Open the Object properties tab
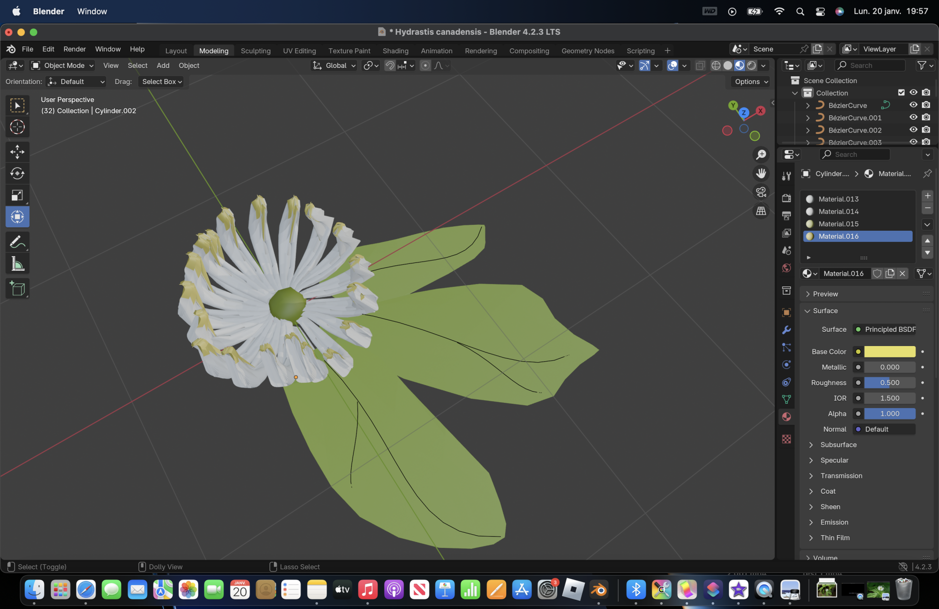939x609 pixels. click(x=786, y=313)
